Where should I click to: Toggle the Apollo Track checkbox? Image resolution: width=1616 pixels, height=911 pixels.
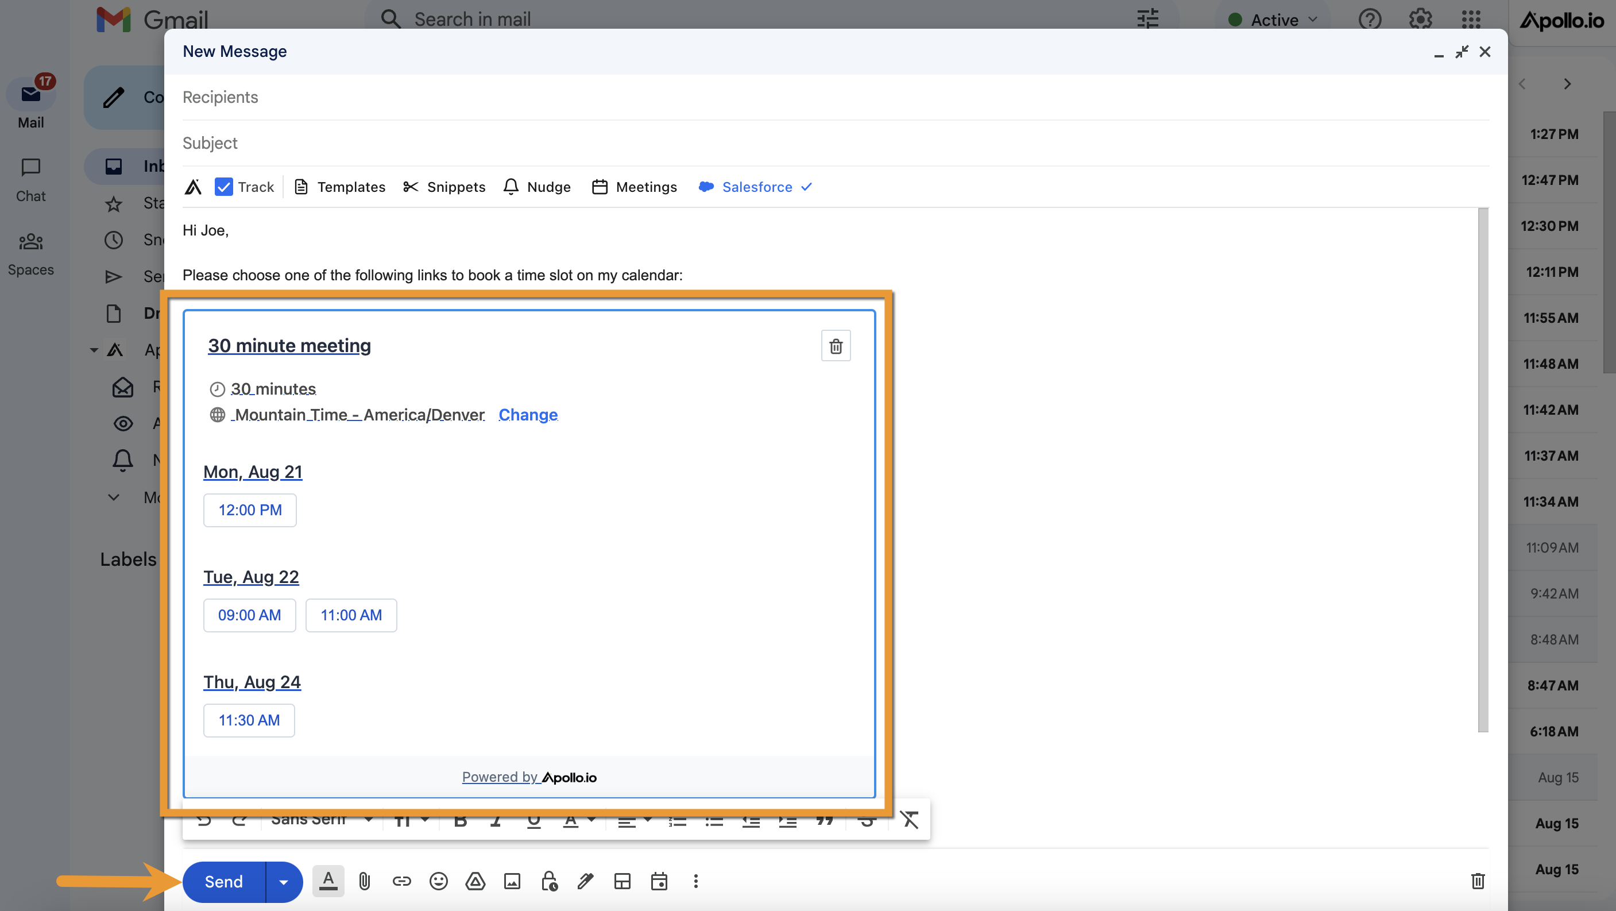[223, 187]
